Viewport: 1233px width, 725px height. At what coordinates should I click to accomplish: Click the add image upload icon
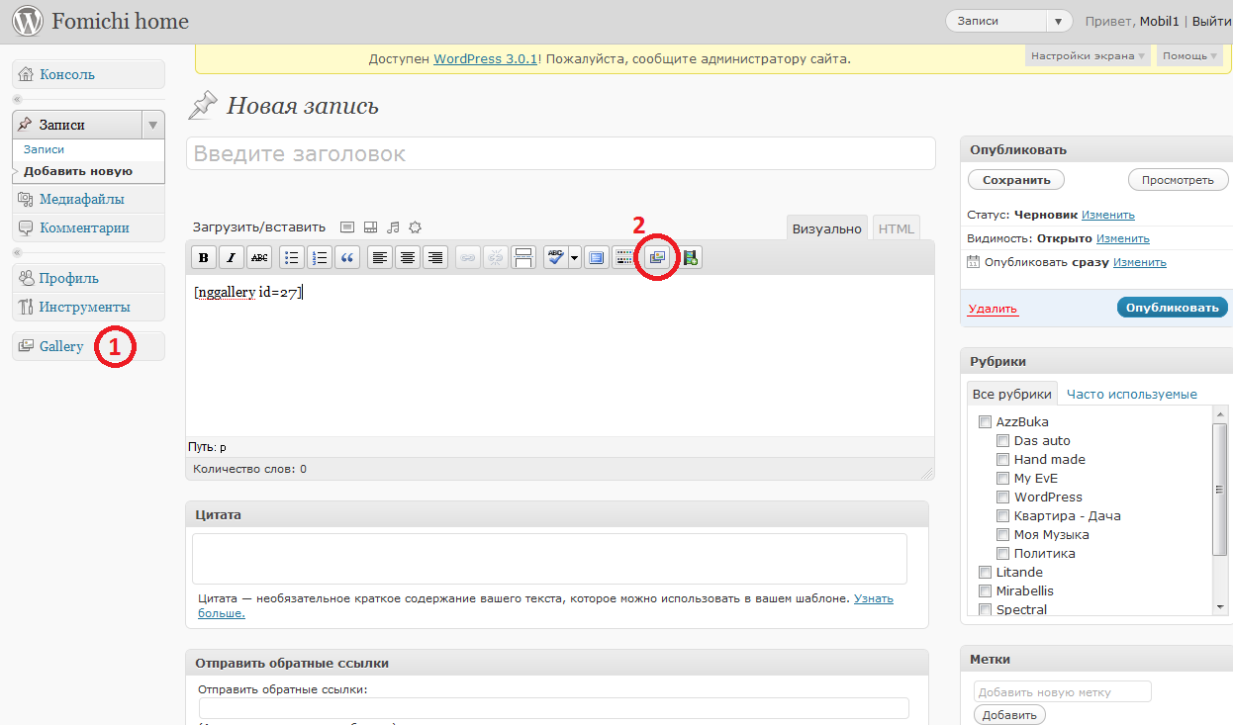[x=346, y=227]
